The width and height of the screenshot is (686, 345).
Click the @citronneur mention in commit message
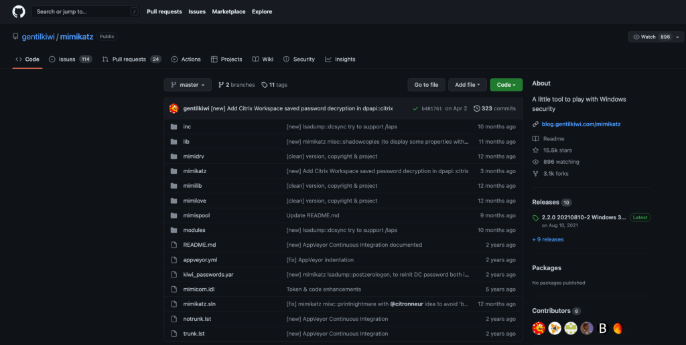(407, 304)
